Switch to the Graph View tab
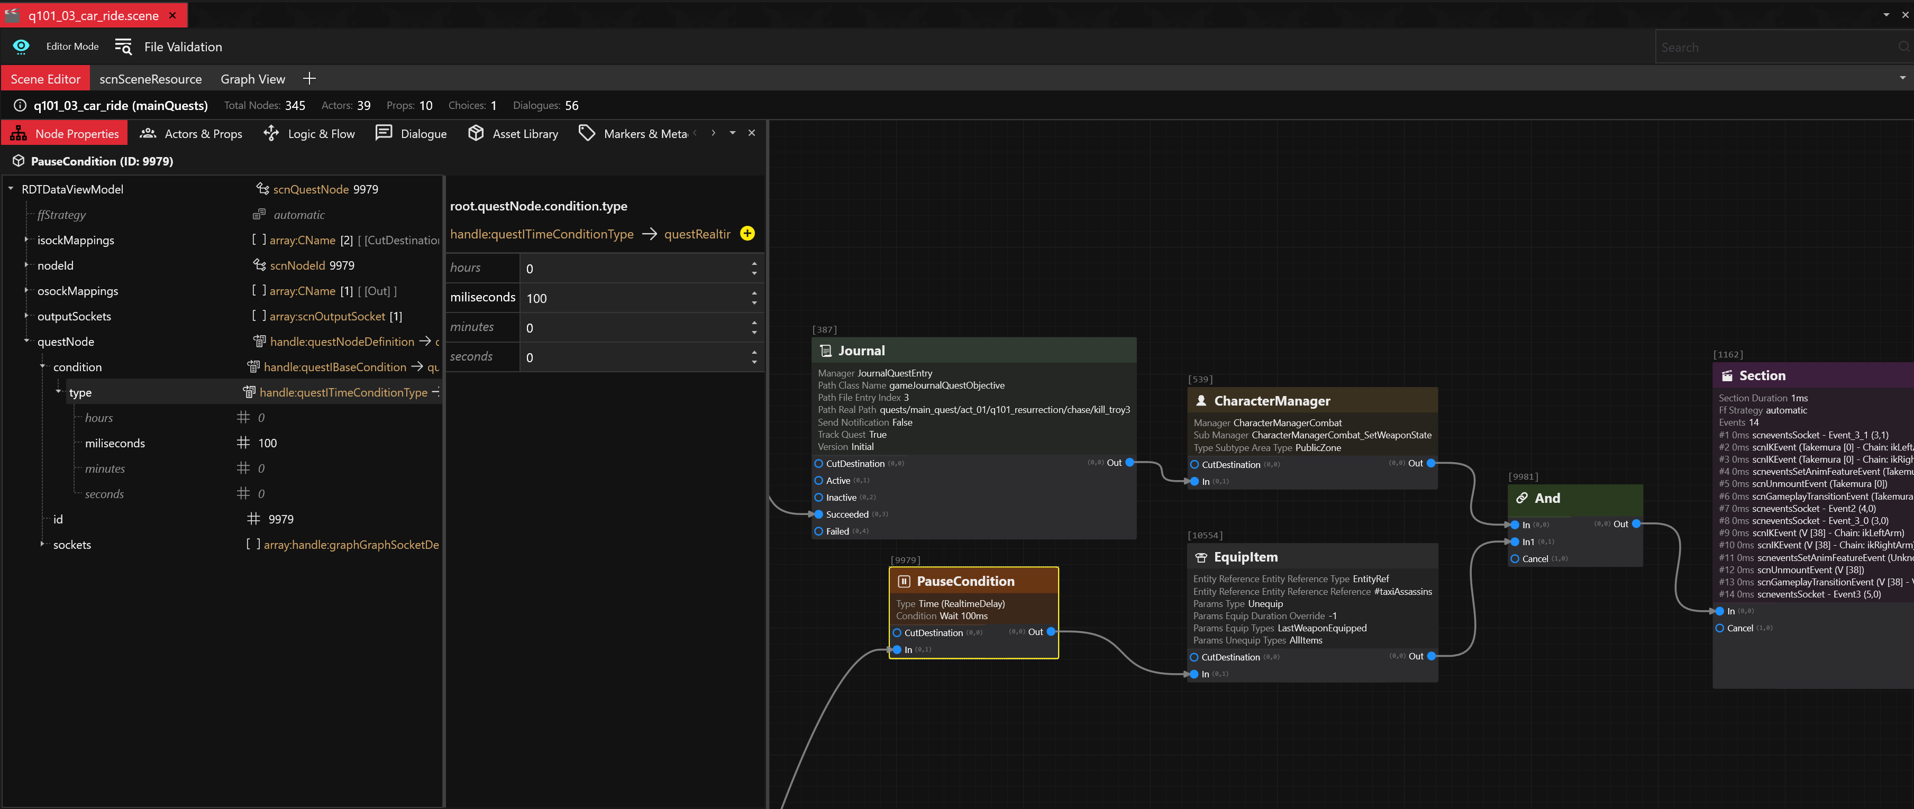Viewport: 1914px width, 809px height. click(253, 79)
